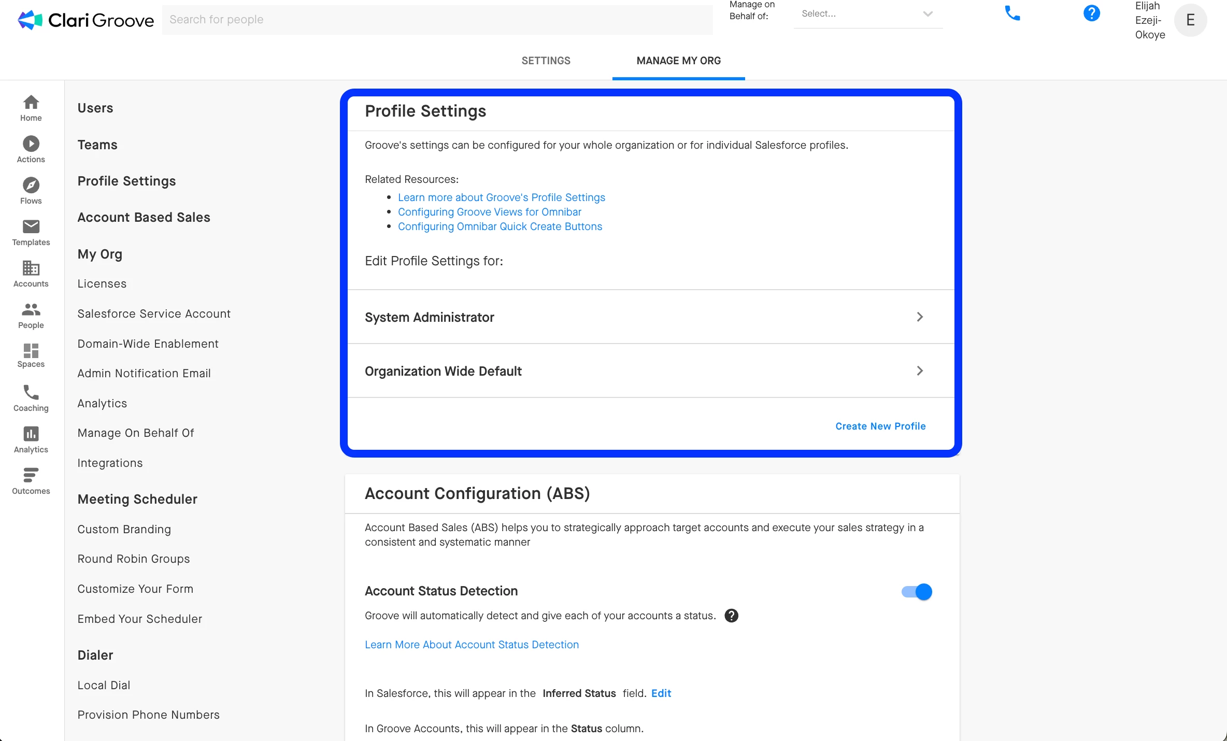Image resolution: width=1227 pixels, height=741 pixels.
Task: Open Accounts building icon
Action: (31, 274)
